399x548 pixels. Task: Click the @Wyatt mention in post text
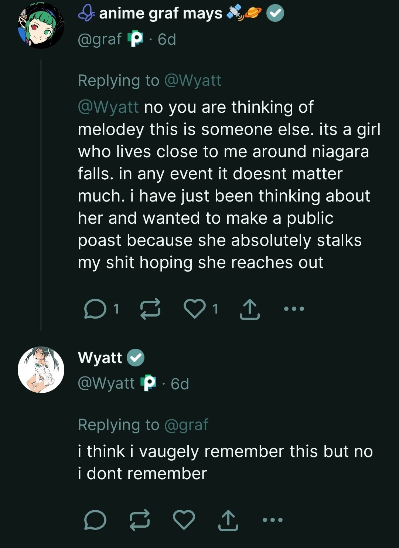point(108,107)
